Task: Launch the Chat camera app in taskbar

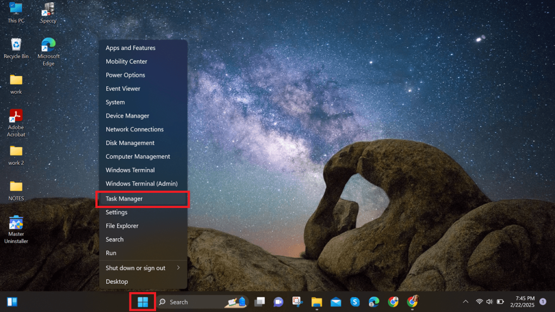Action: (278, 302)
